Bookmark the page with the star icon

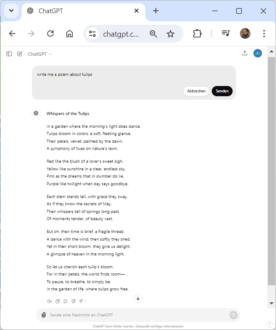click(x=171, y=34)
